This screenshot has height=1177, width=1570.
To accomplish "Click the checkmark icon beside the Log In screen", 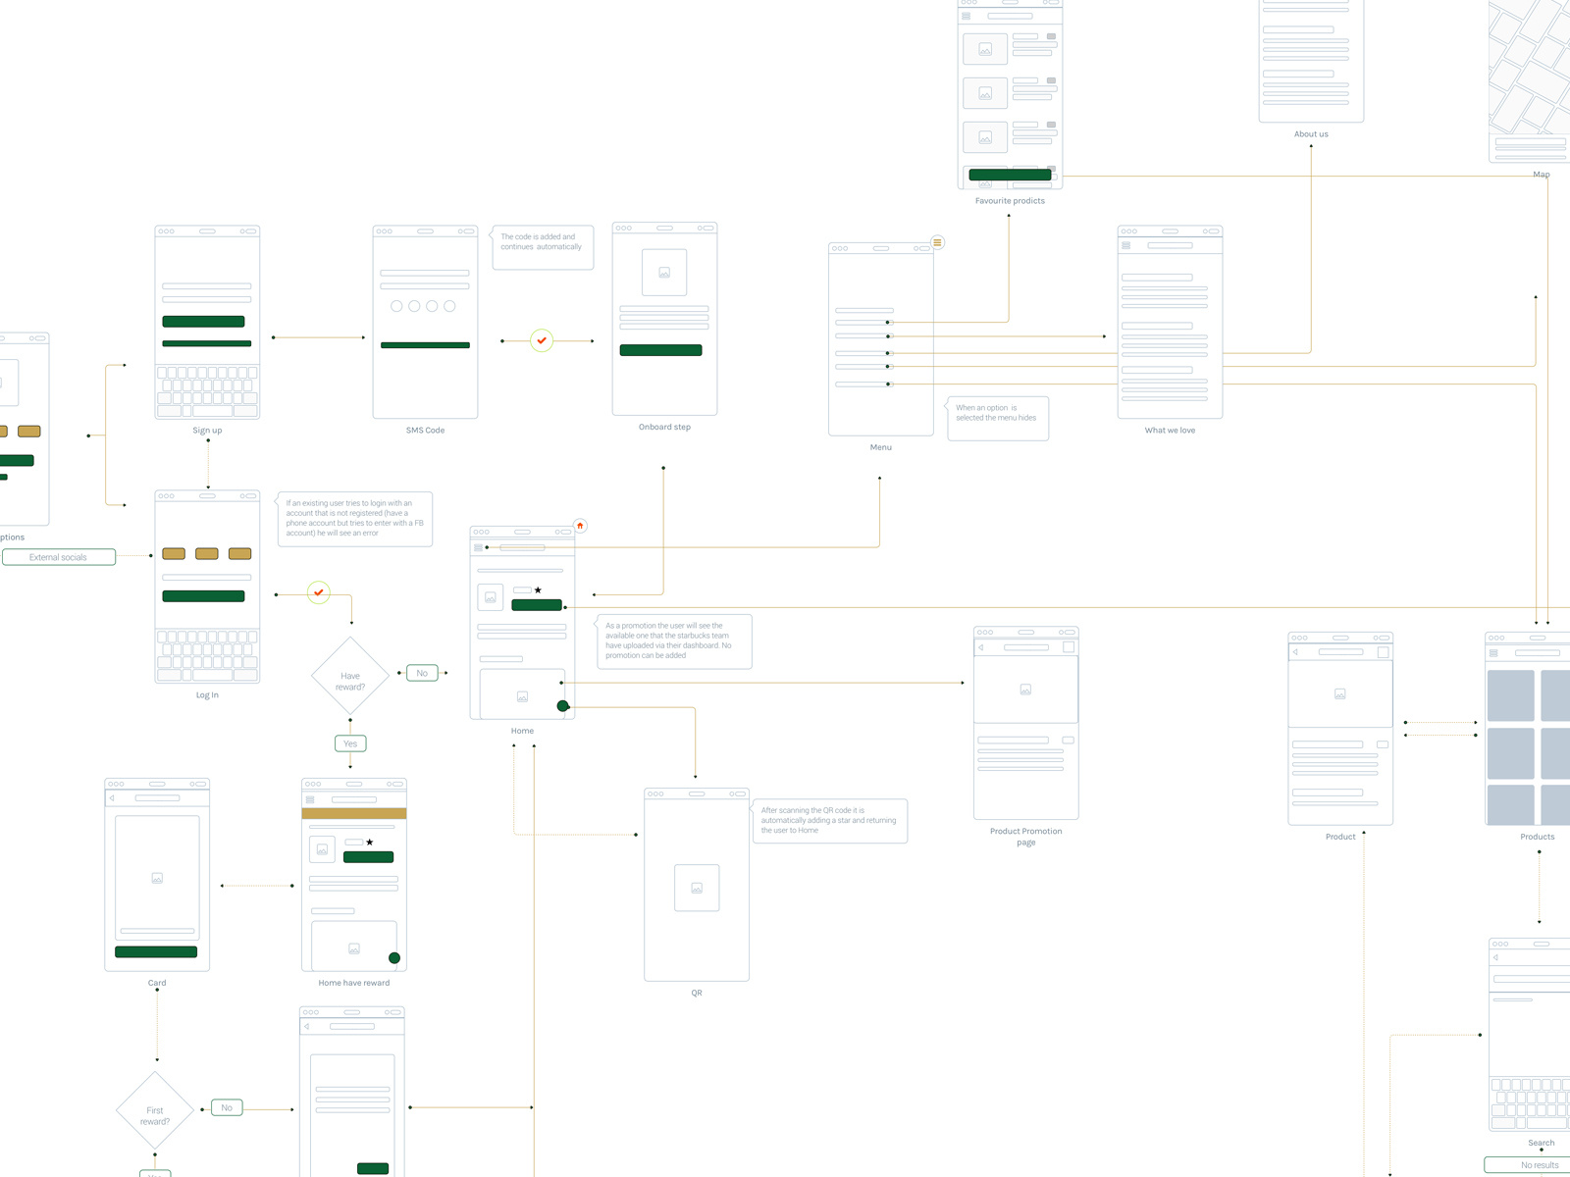I will 318,592.
